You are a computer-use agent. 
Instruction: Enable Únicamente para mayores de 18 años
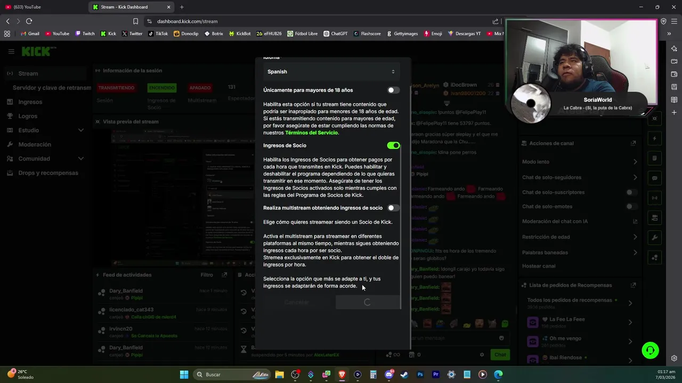coord(393,90)
